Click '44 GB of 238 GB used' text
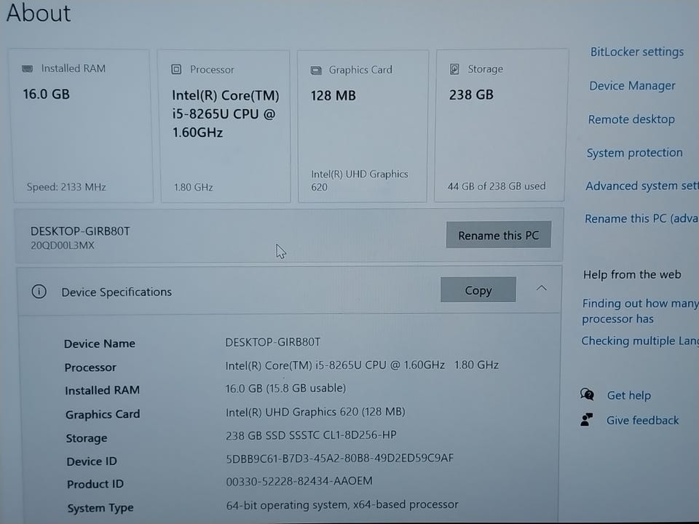699x524 pixels. pyautogui.click(x=497, y=186)
